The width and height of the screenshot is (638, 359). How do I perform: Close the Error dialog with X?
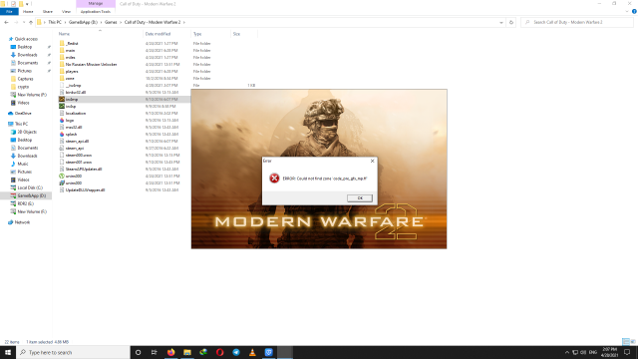pyautogui.click(x=372, y=161)
